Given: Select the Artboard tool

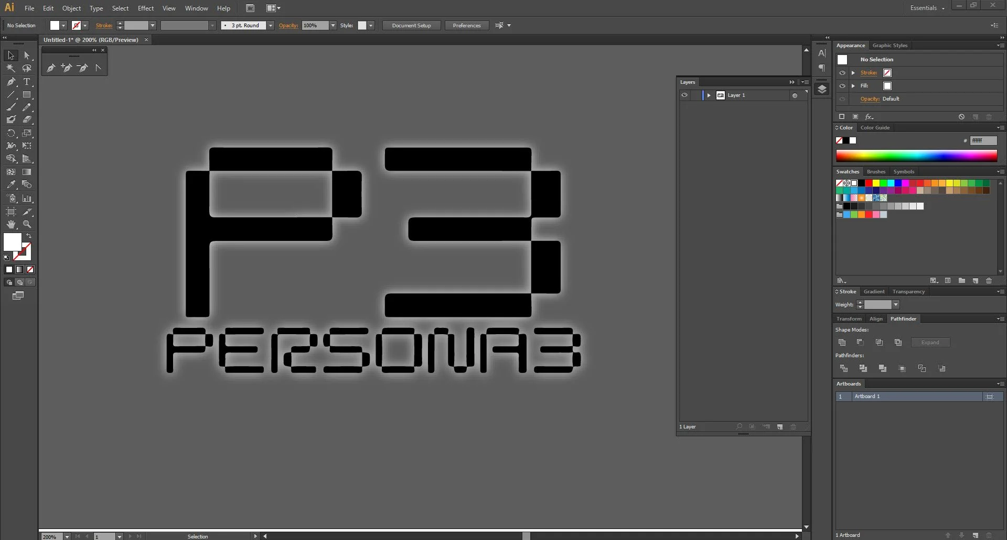Looking at the screenshot, I should tap(11, 212).
